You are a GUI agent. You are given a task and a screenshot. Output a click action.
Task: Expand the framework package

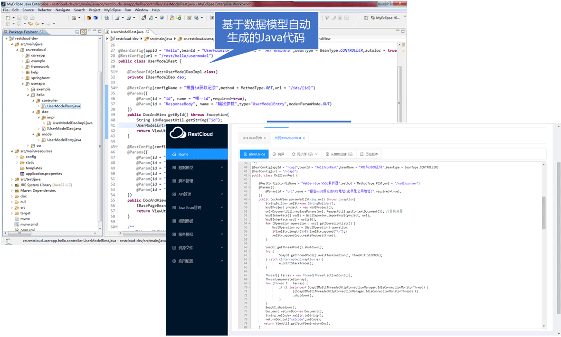[x=22, y=67]
